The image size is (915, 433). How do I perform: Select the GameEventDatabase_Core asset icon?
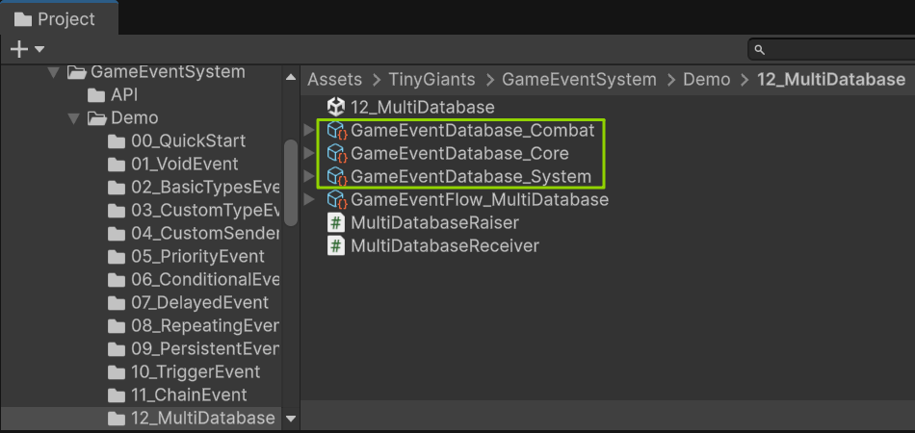pyautogui.click(x=336, y=153)
